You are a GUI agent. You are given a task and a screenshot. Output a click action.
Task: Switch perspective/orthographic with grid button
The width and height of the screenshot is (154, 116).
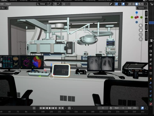coord(141,39)
